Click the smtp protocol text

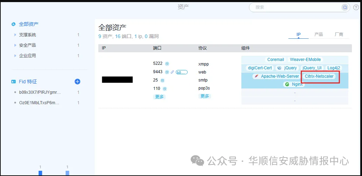[x=203, y=80]
